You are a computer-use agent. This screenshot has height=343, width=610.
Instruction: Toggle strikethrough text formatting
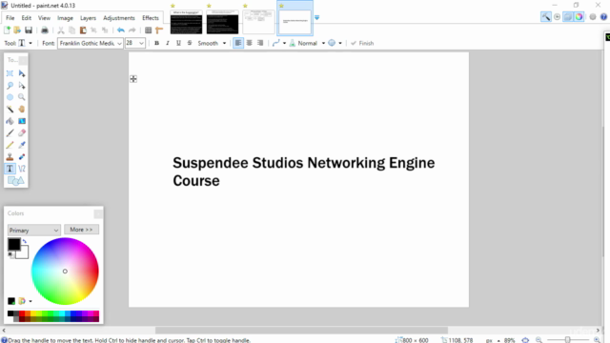[190, 43]
